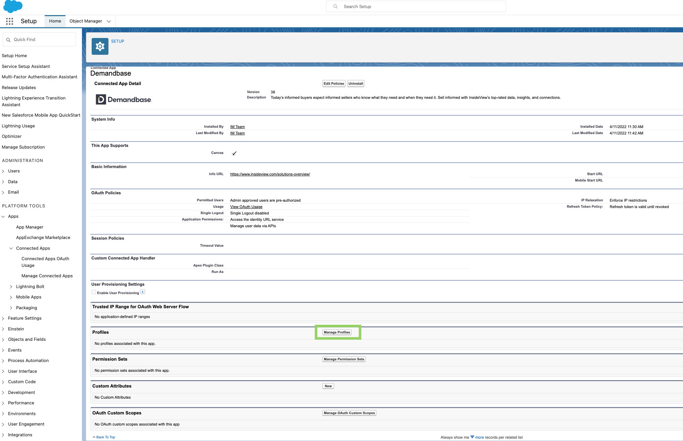The width and height of the screenshot is (683, 441).
Task: Open AppExchange Marketplace
Action: (43, 238)
